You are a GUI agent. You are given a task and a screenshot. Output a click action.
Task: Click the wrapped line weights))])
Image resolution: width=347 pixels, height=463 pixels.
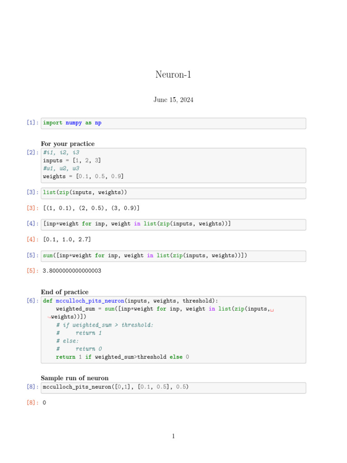pos(67,317)
